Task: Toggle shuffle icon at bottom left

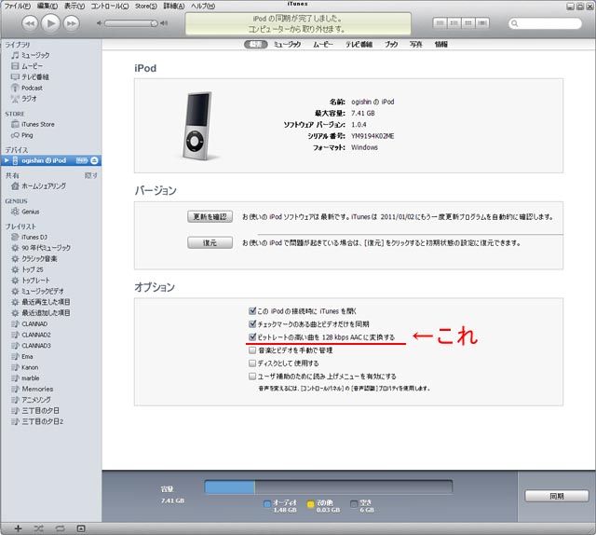Action: tap(38, 528)
